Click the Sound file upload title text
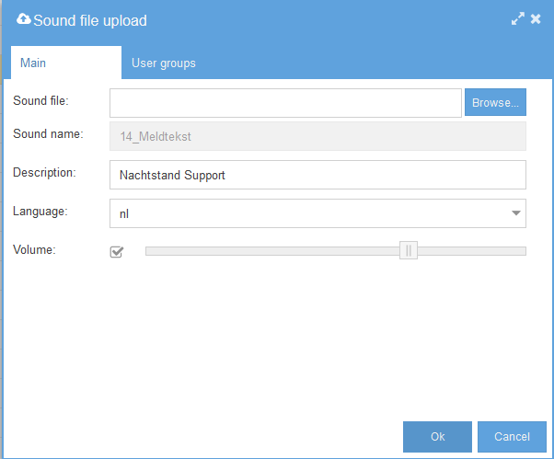Image resolution: width=554 pixels, height=459 pixels. point(90,20)
